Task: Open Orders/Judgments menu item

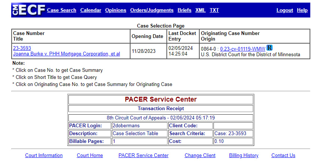Action: coord(152,10)
